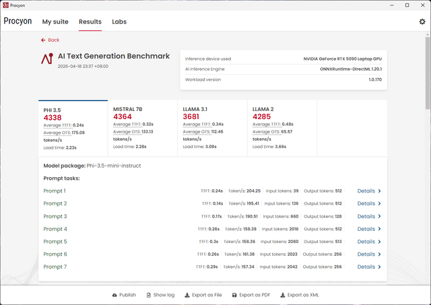Click the Prompt 4 label
The width and height of the screenshot is (431, 305).
55,229
